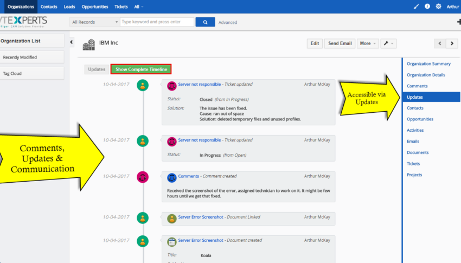Open Activities tab in right panel
Image resolution: width=461 pixels, height=263 pixels.
(x=415, y=130)
